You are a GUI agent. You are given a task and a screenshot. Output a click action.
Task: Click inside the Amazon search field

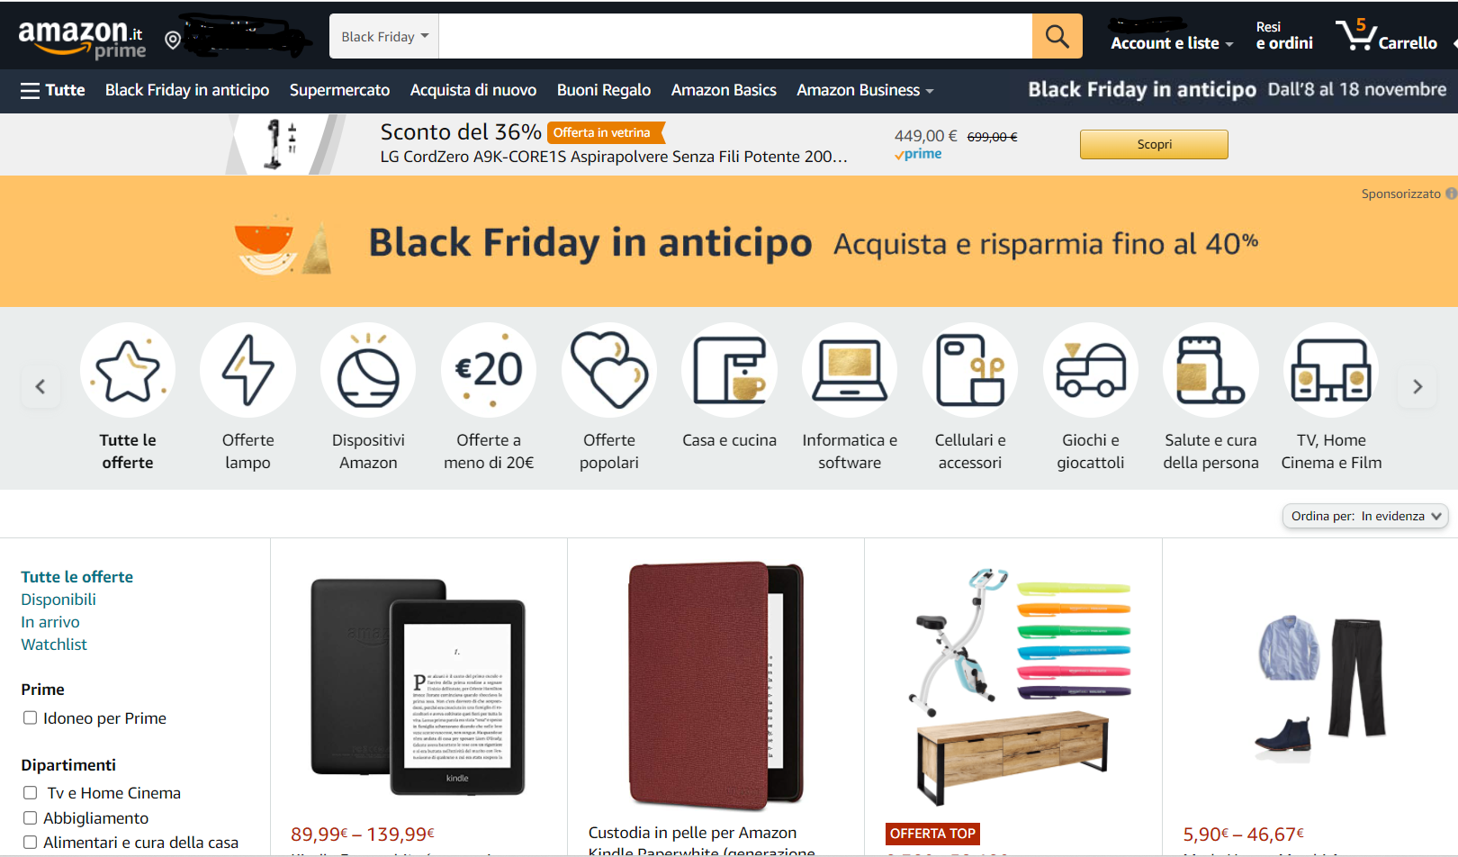pos(735,37)
